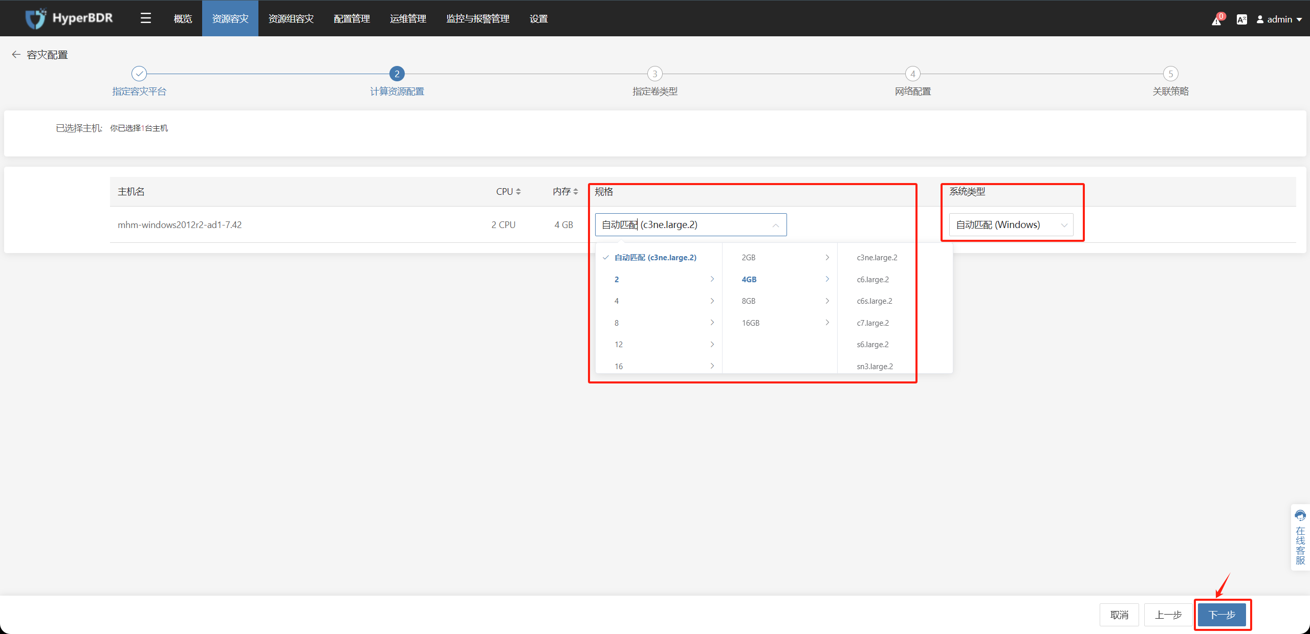Viewport: 1310px width, 634px height.
Task: Click the back arrow next to 容灾配置
Action: point(16,54)
